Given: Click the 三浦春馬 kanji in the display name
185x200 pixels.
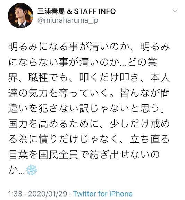Looking at the screenshot, I should tap(51, 11).
